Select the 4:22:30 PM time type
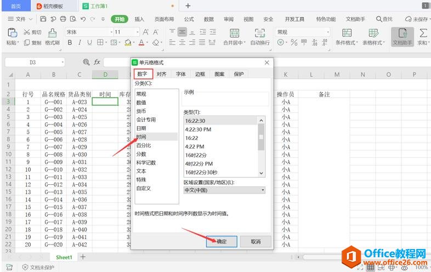 coord(199,129)
